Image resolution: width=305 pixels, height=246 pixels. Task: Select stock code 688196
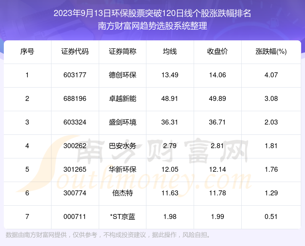point(75,99)
